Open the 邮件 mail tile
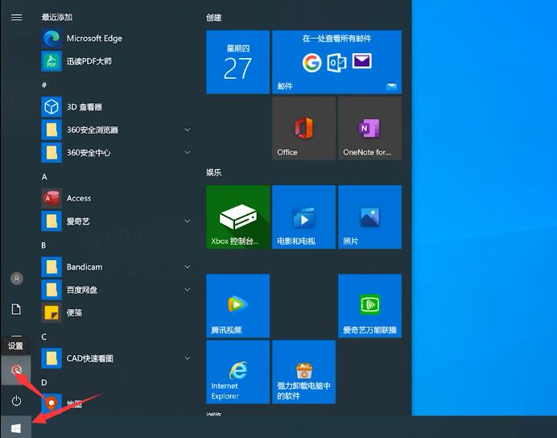 click(x=336, y=62)
